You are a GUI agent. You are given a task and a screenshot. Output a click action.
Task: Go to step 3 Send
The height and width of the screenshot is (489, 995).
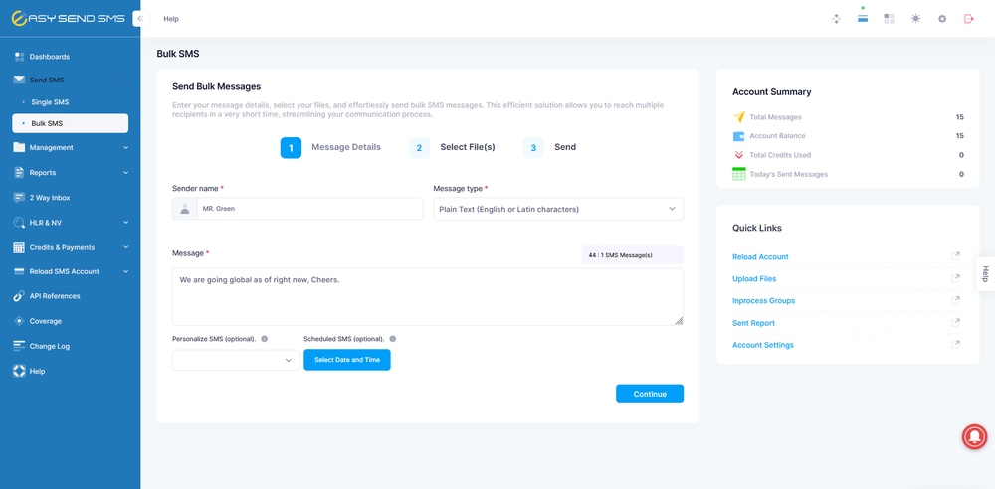(x=549, y=148)
